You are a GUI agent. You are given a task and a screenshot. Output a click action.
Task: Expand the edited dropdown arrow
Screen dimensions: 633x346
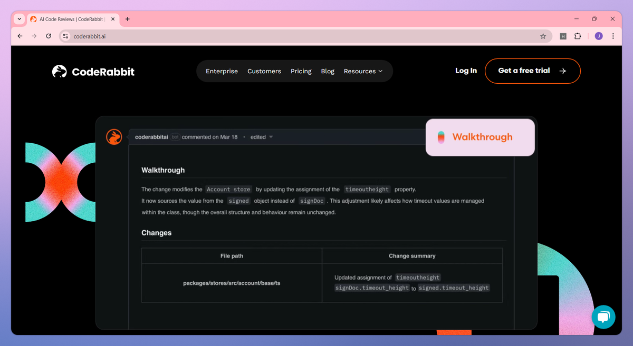271,137
